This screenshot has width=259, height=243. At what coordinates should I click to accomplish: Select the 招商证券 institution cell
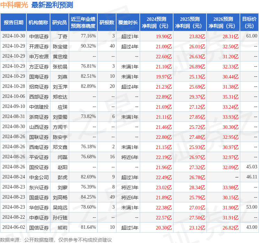[x=39, y=87]
